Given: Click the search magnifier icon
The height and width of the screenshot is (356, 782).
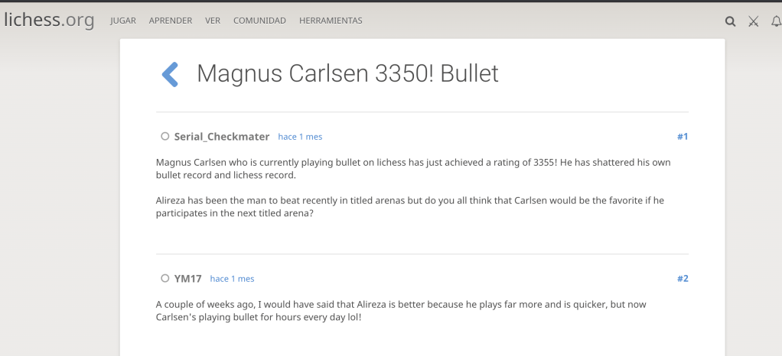Looking at the screenshot, I should coord(730,21).
